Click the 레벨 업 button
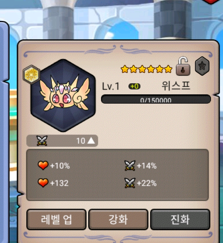 56,220
